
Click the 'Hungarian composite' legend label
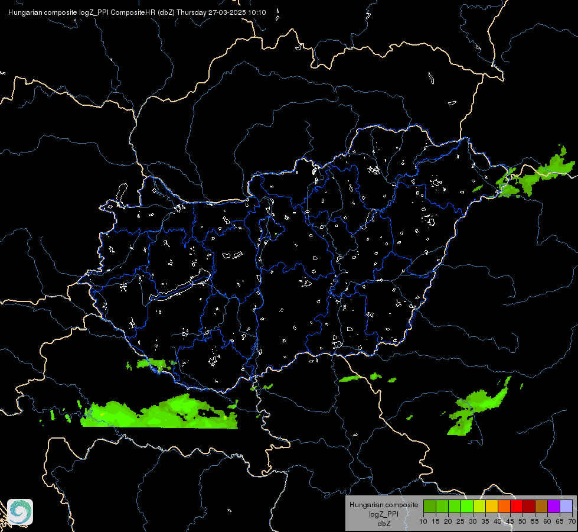click(384, 505)
